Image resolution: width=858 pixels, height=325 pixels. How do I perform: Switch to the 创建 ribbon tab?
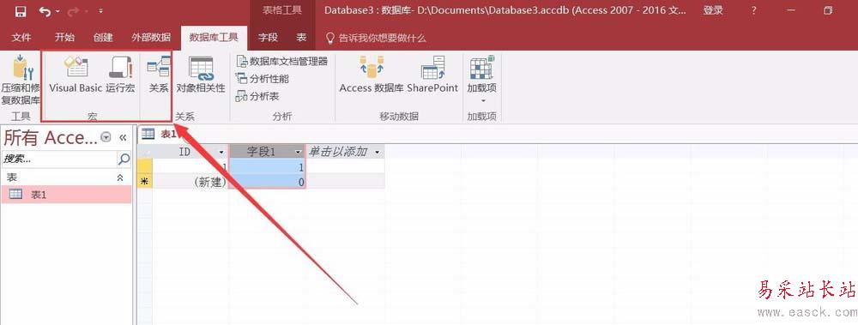pyautogui.click(x=103, y=38)
